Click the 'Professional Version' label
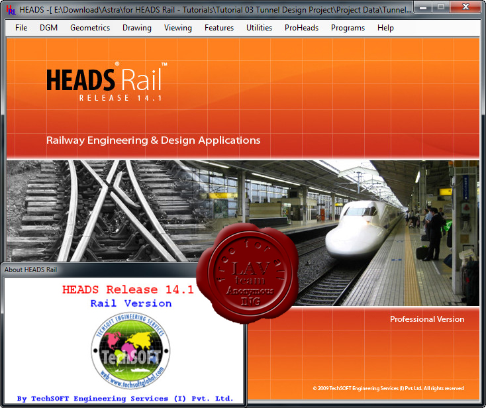This screenshot has height=408, width=486. pos(427,319)
